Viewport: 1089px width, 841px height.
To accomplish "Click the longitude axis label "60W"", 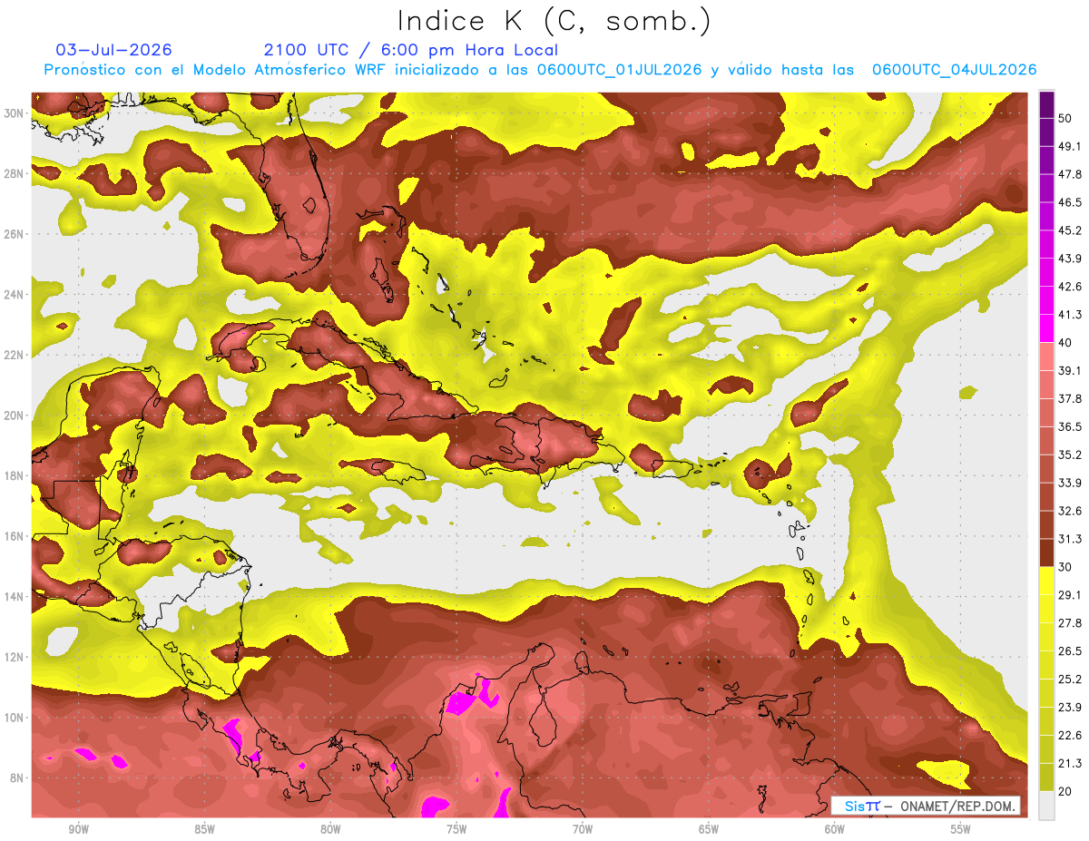I will (x=835, y=830).
